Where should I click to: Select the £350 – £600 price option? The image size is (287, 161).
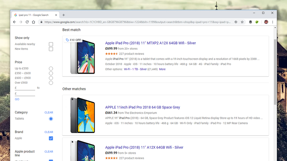(51, 73)
